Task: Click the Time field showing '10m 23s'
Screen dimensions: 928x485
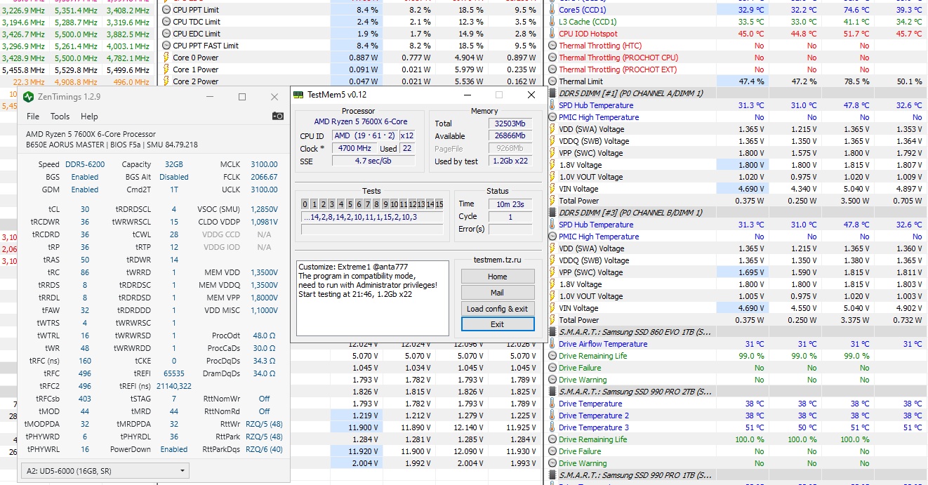Action: 511,204
